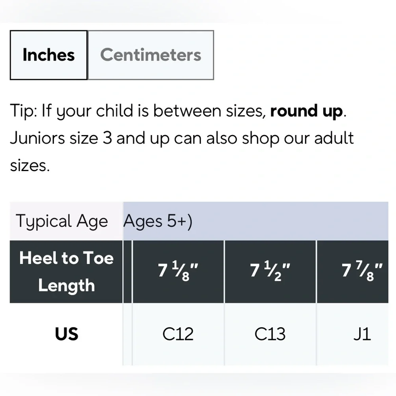Click the 7 7/8" length header cell
Viewport: 396px width, 396px height.
(352, 272)
